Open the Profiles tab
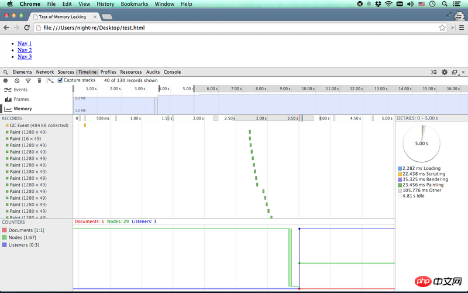 click(108, 72)
